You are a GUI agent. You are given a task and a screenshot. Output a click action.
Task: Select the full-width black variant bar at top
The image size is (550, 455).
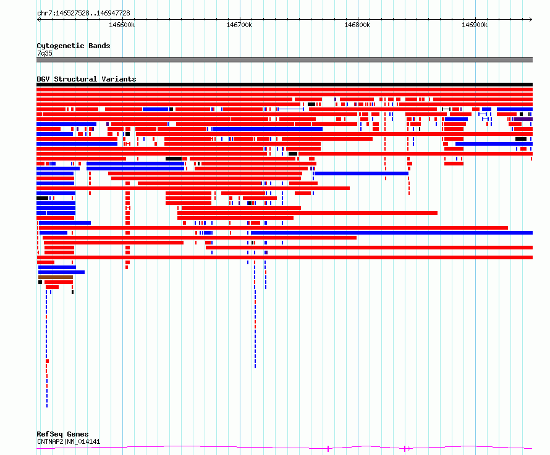(x=284, y=85)
